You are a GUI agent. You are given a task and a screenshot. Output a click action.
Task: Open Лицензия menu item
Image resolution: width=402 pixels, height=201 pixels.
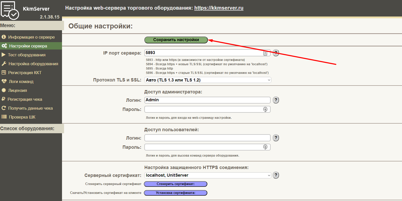click(31, 90)
